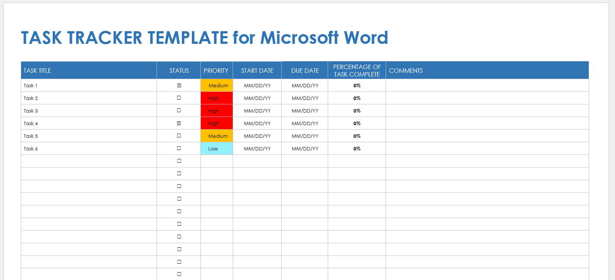Click the PERCENTAGE OF TASK COMPLETE header
Viewport: 615px width, 280px height.
357,71
